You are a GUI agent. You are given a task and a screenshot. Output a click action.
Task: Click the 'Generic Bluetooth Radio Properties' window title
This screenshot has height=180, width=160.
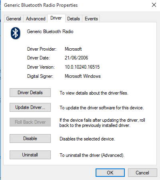pyautogui.click(x=41, y=5)
